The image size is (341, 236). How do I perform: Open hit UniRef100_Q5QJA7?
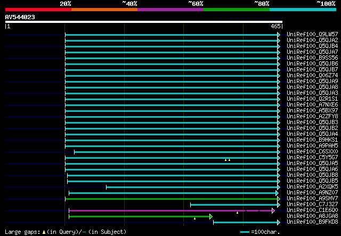point(312,52)
